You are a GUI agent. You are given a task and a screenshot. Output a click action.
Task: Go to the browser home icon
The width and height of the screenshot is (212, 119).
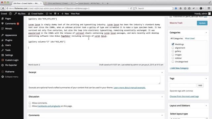[x=181, y=8]
